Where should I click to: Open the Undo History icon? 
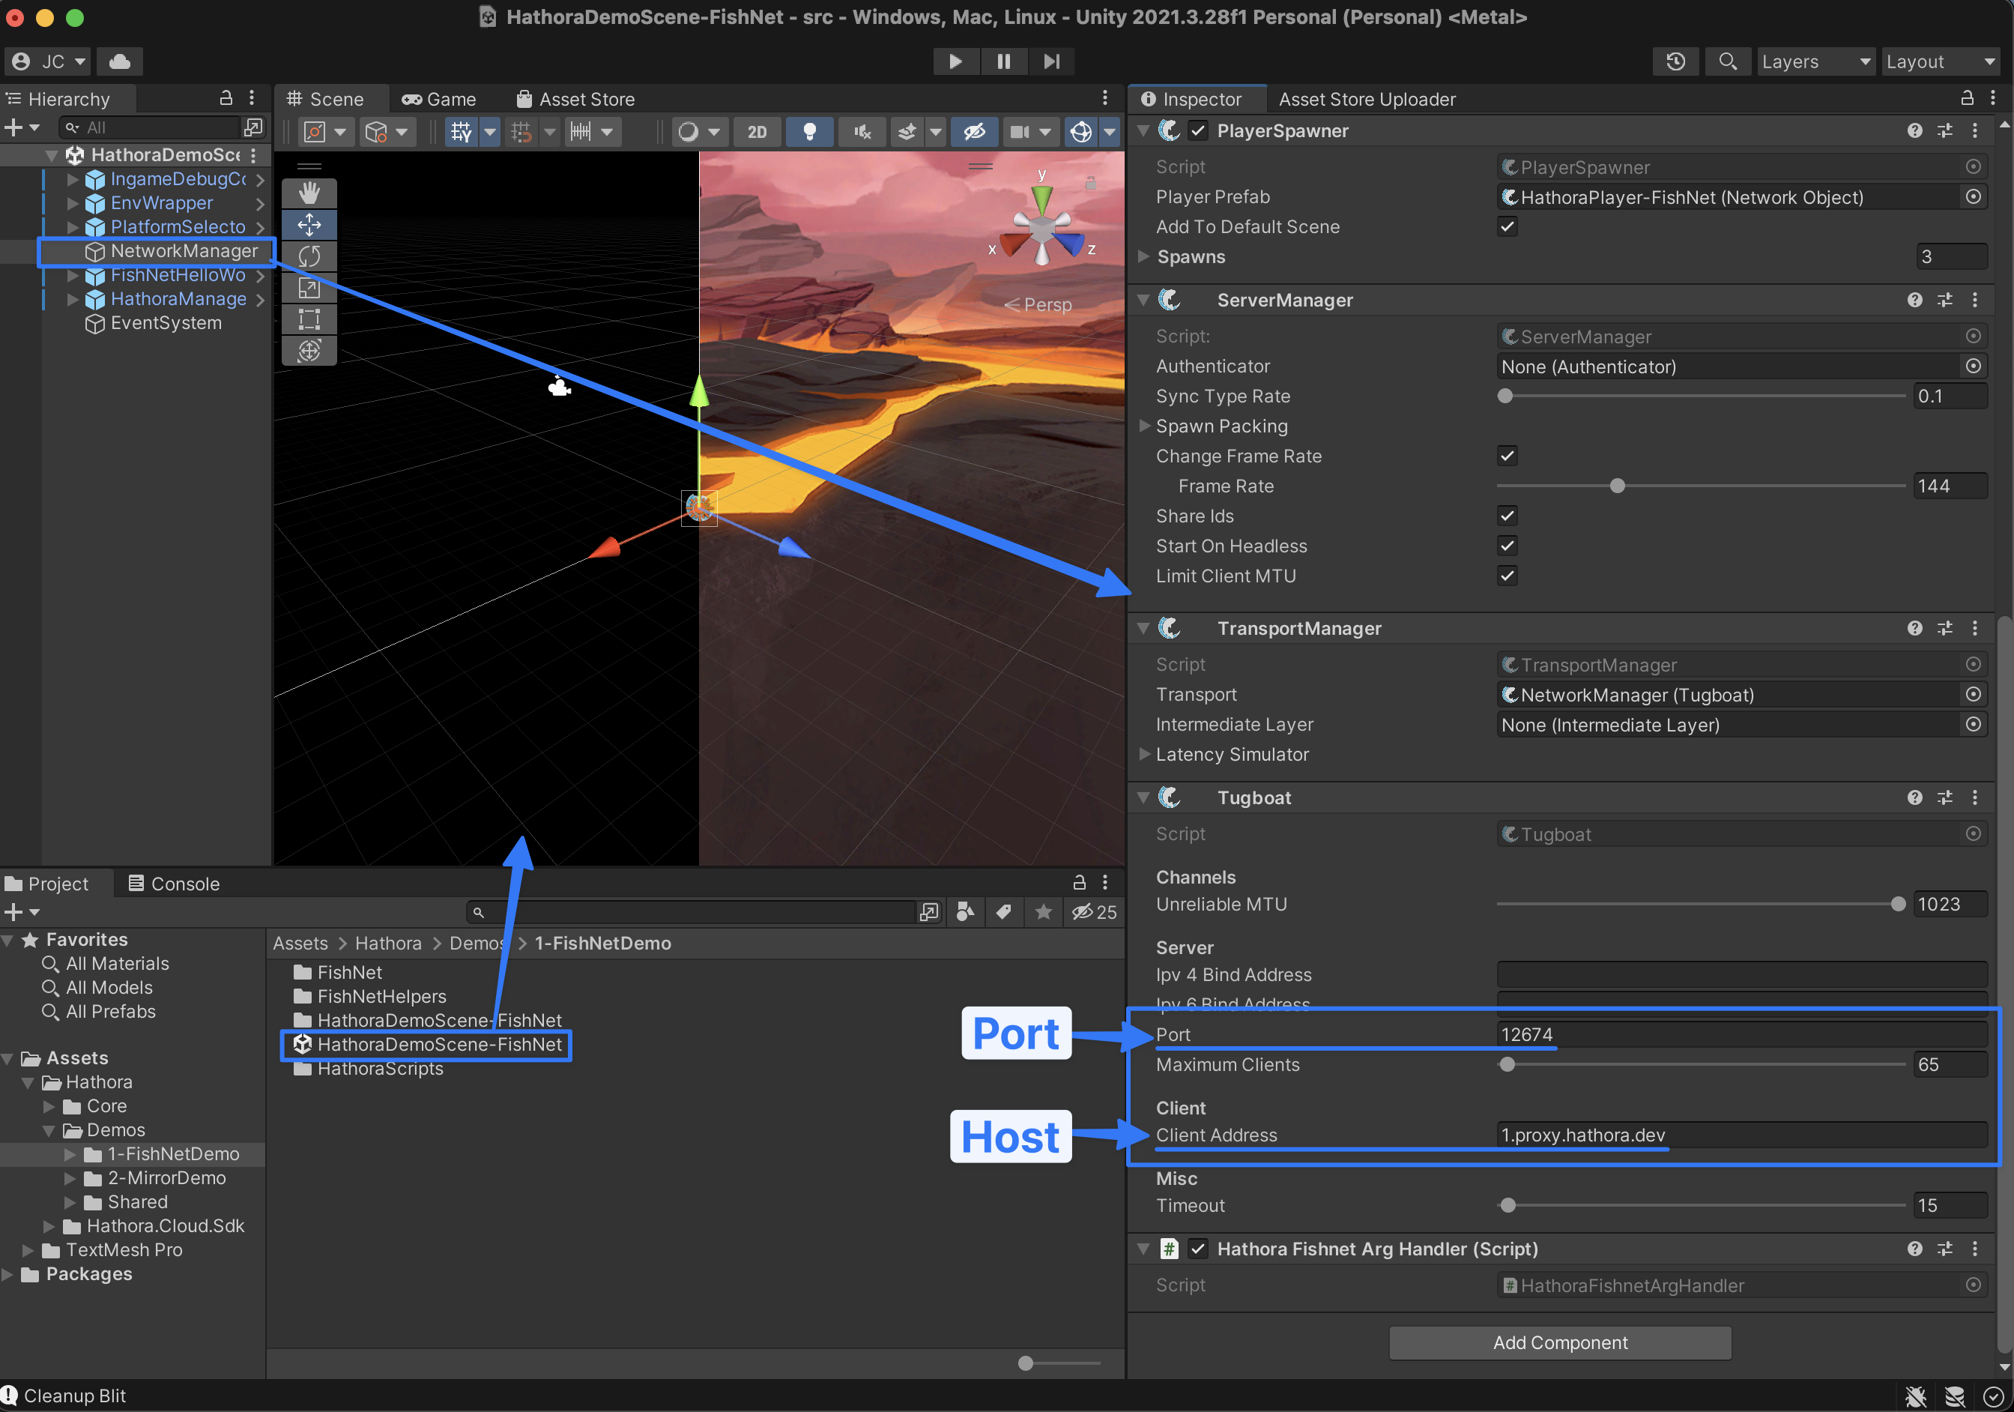1675,61
